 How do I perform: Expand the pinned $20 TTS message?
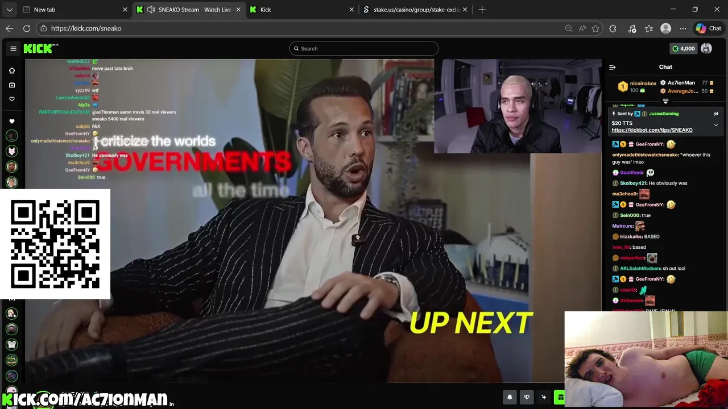point(716,124)
